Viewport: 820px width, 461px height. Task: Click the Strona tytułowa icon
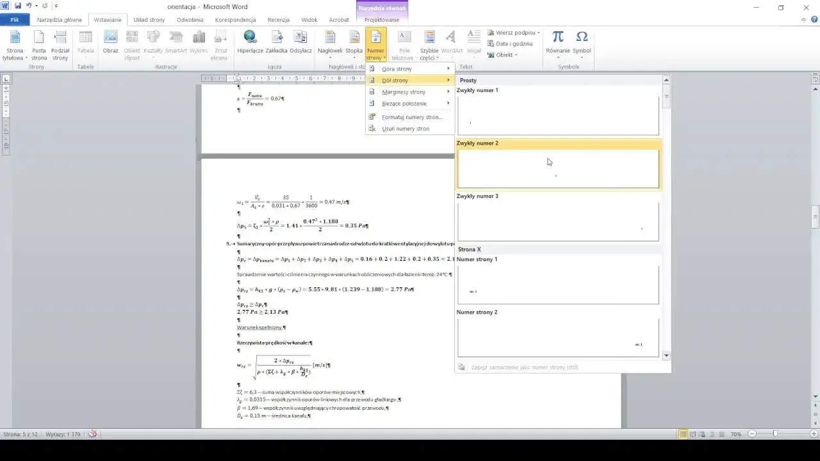tap(15, 44)
